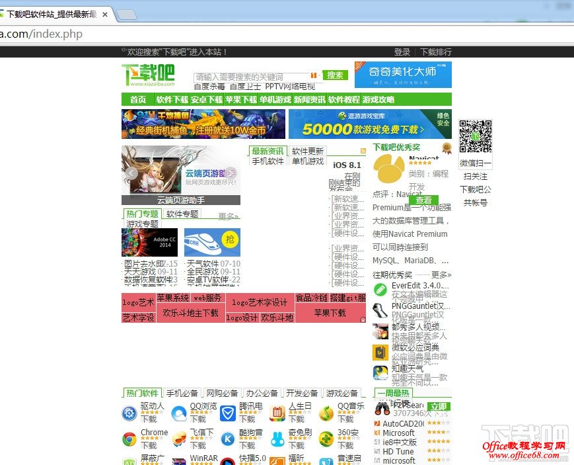Click the binoculars search tool icon

tap(382, 408)
